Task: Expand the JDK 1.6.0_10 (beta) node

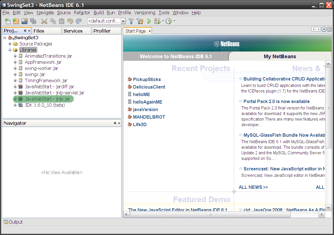Action: tap(15, 105)
